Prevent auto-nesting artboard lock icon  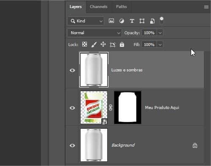(x=113, y=45)
